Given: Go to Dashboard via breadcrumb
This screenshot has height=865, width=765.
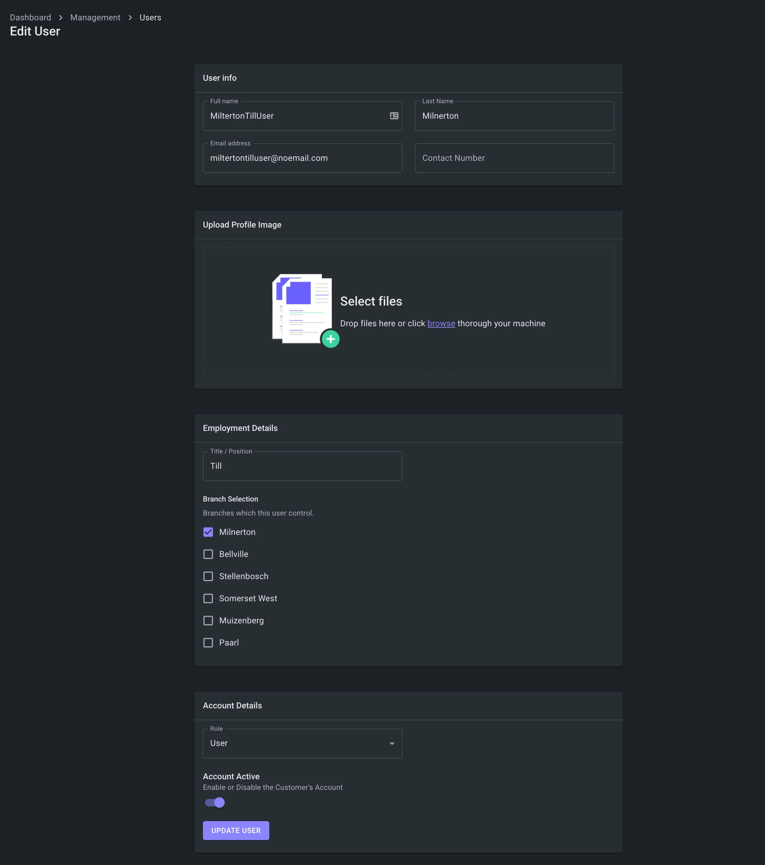Looking at the screenshot, I should click(31, 17).
